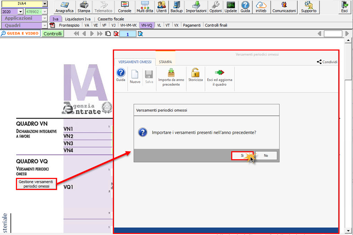Expand the Quadri dropdown
This screenshot has height=235, width=353.
point(45,25)
